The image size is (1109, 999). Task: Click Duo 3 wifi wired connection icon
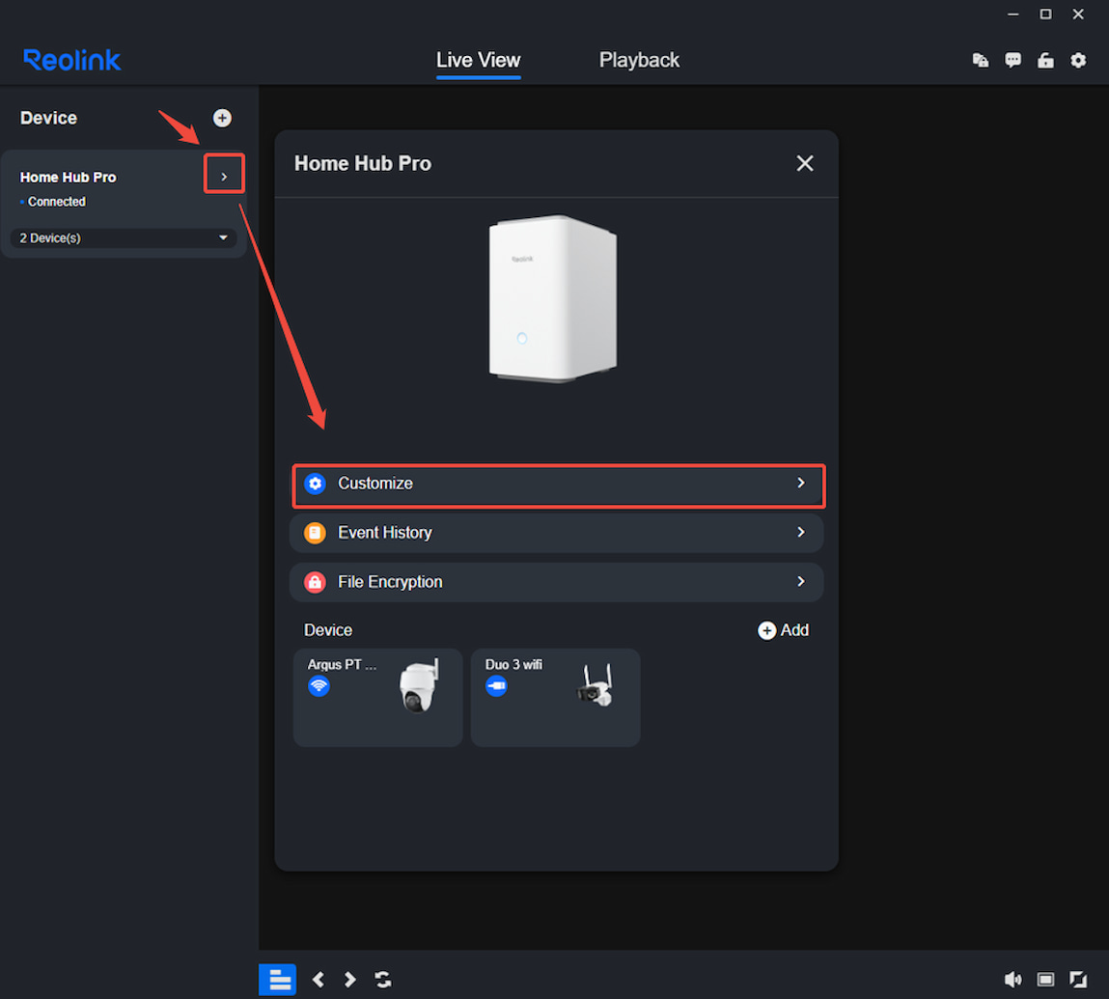click(496, 686)
